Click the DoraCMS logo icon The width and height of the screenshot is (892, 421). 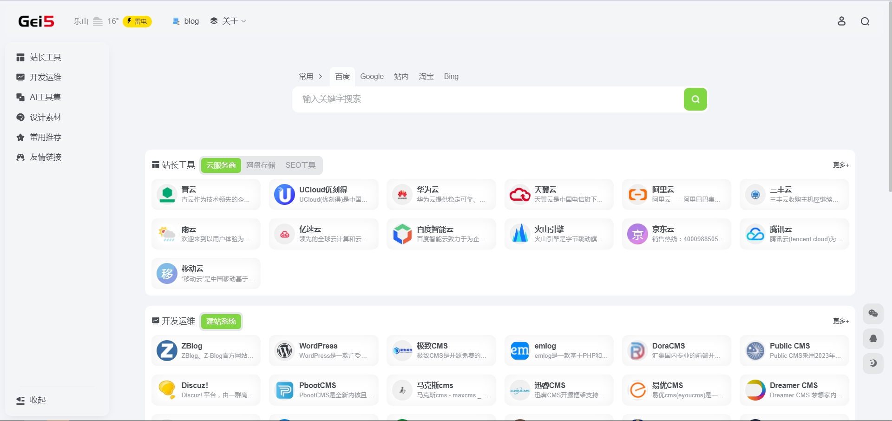(637, 350)
